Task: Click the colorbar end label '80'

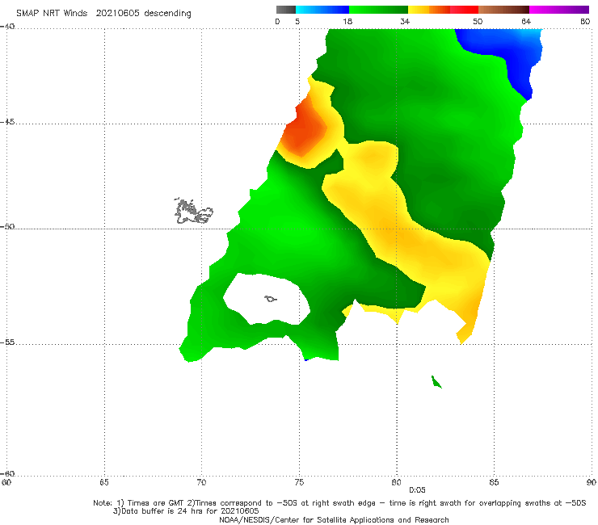Action: point(585,21)
